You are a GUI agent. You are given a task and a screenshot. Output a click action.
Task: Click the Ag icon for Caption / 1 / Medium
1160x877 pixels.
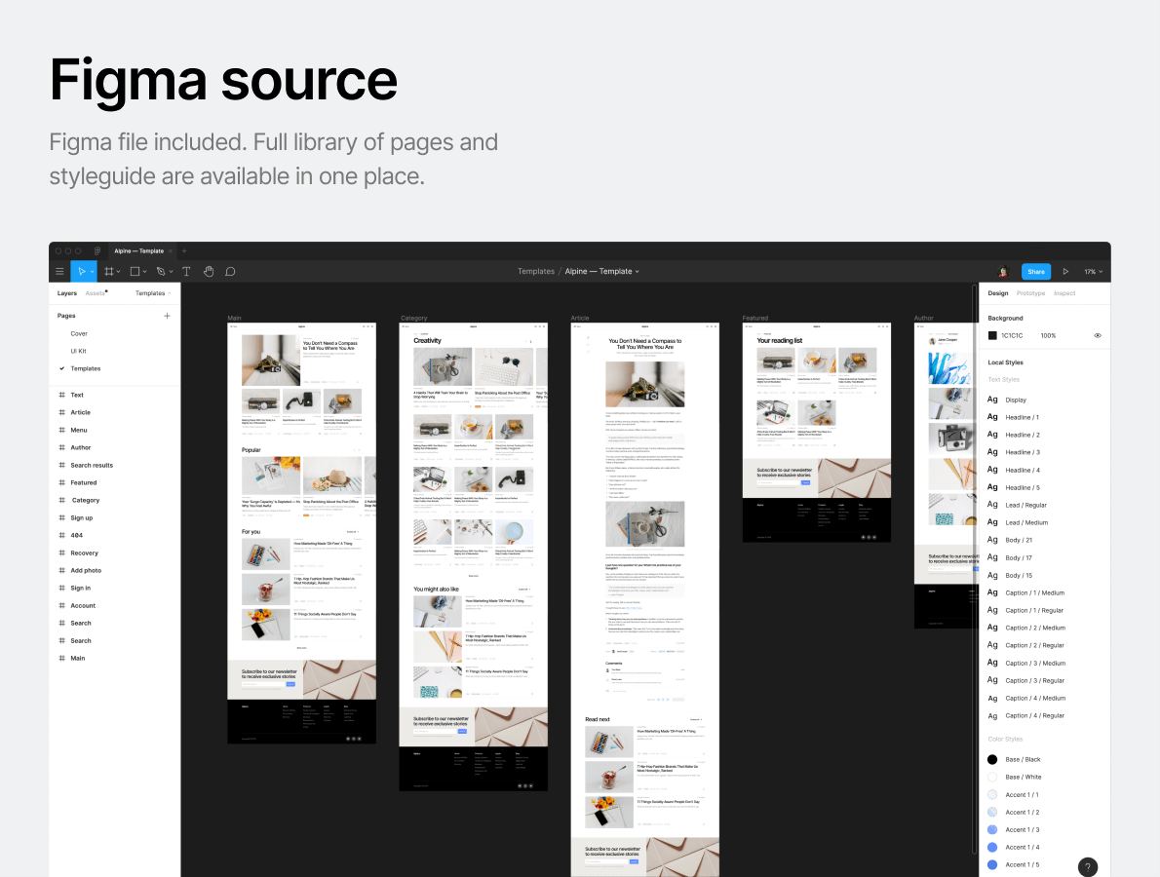coord(992,592)
